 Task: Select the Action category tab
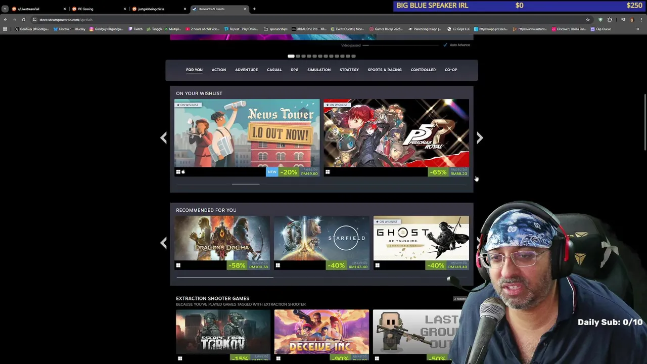click(x=219, y=70)
